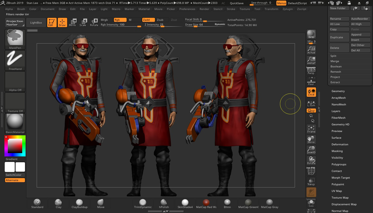
Task: Select the Move gizmo mode
Action: point(72,22)
